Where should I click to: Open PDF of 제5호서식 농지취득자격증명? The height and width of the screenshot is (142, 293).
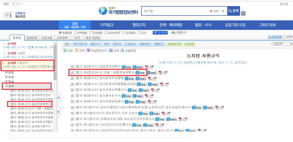point(149,78)
